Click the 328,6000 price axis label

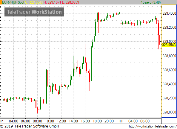[169, 70]
